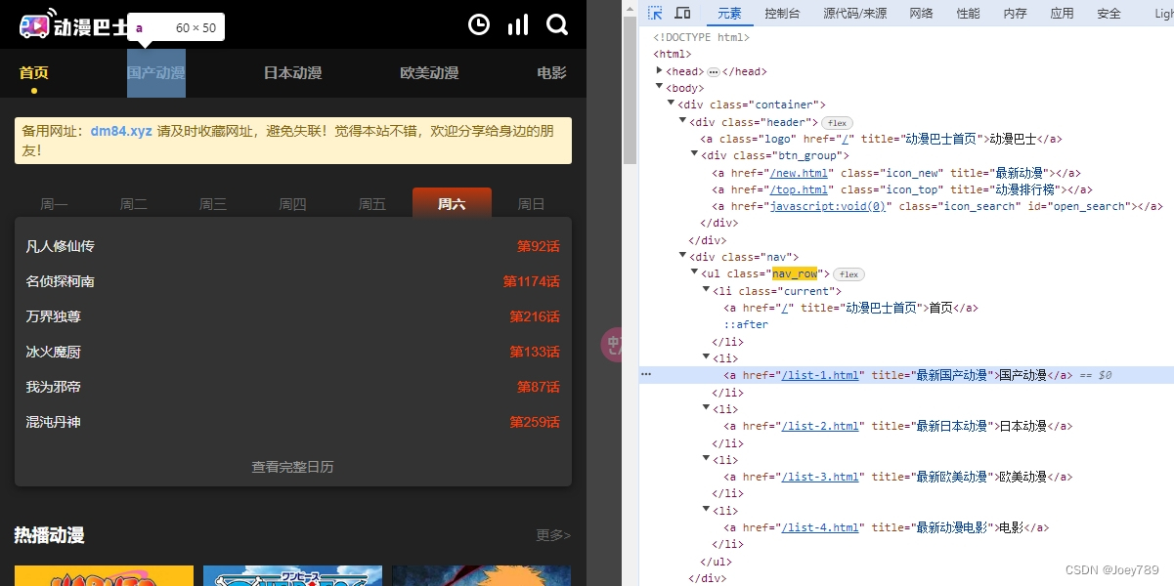
Task: Switch to DevTools 元素 tab
Action: click(x=729, y=13)
